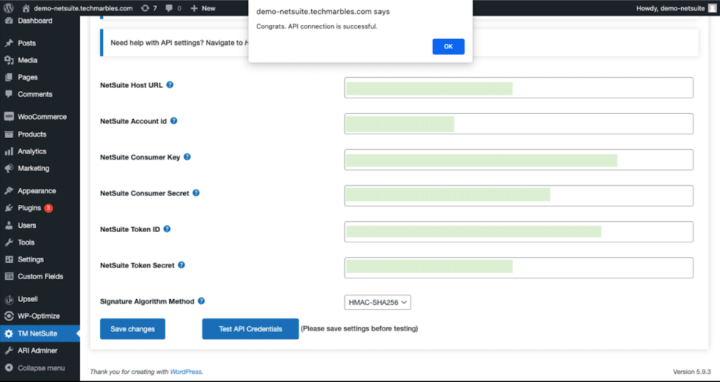Open the WordPress link in footer
Viewport: 720px width, 382px height.
[185, 372]
